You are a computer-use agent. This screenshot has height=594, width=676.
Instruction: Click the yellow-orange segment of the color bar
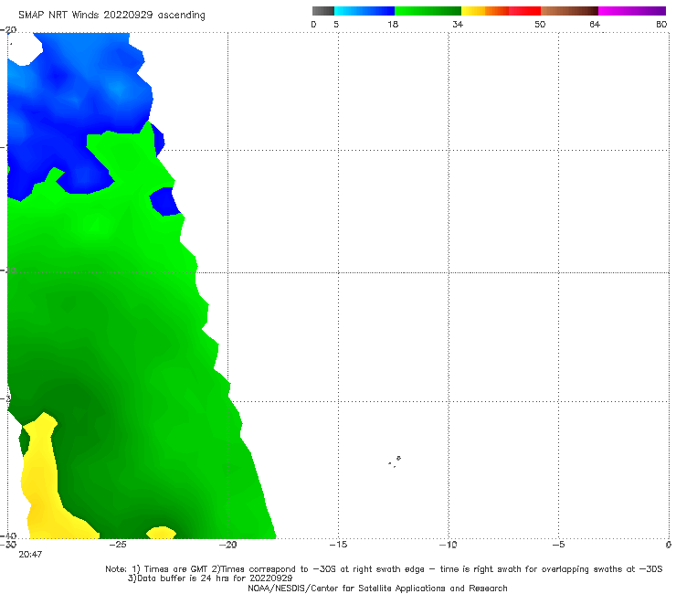click(x=485, y=11)
